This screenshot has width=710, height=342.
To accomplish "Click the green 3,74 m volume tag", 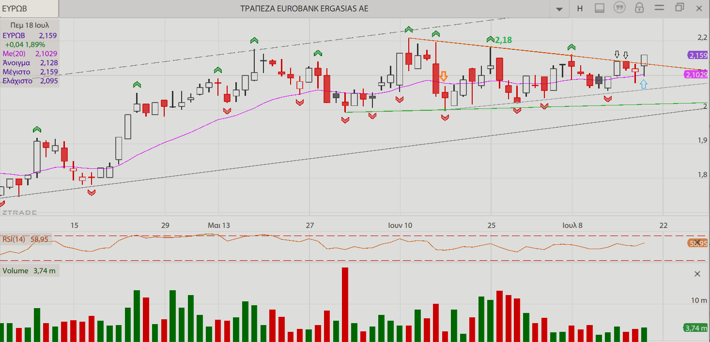I will point(695,328).
